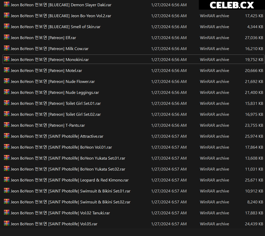
Task: Click the 27,036 KB size value
Action: point(254,38)
